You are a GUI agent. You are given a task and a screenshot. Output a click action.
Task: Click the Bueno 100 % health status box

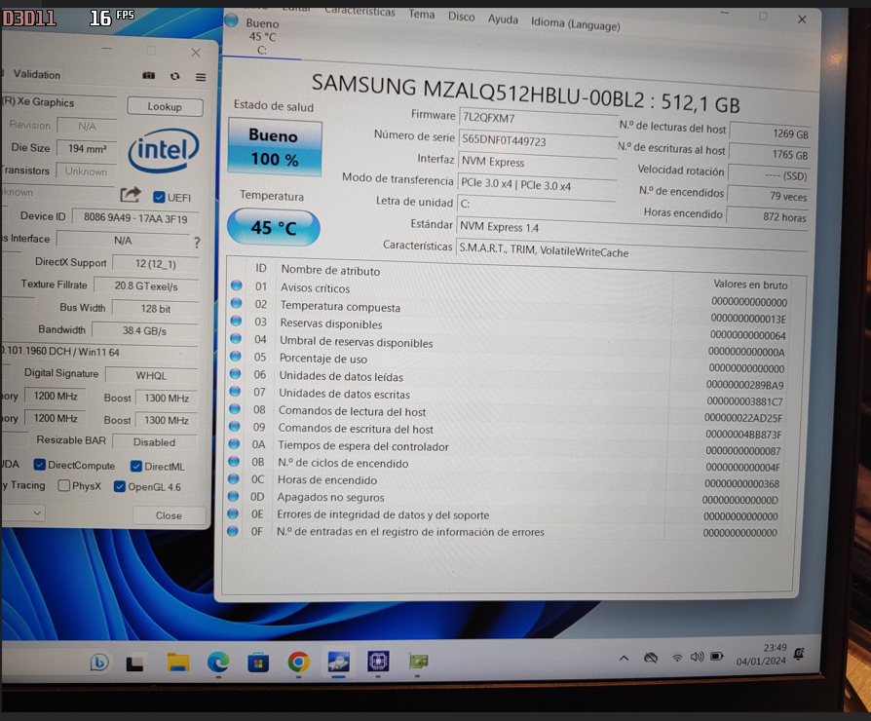click(275, 148)
